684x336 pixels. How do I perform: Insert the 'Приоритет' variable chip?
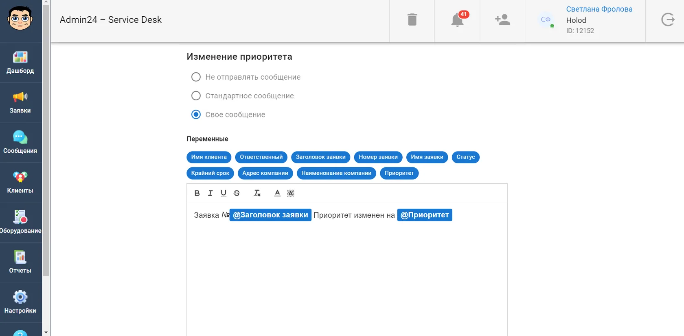pos(399,173)
